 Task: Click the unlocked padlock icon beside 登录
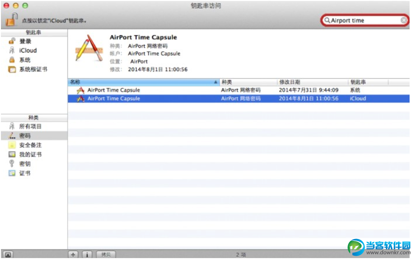click(x=12, y=41)
